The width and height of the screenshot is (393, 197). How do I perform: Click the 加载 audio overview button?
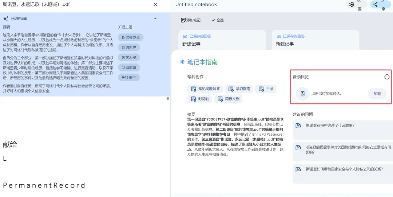377,94
